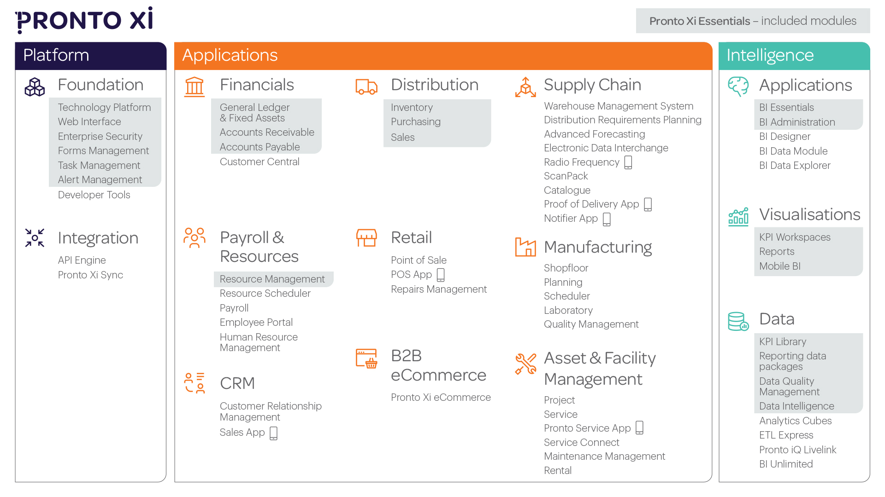
Task: Open the Customer Central module
Action: pyautogui.click(x=260, y=162)
